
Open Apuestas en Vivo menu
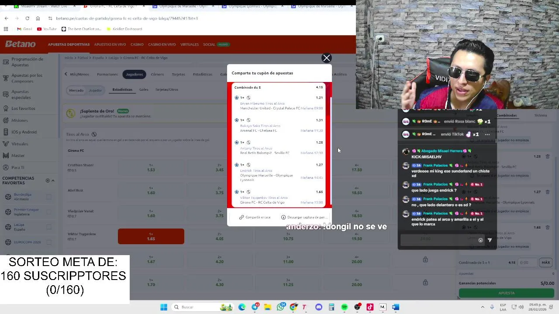[110, 44]
